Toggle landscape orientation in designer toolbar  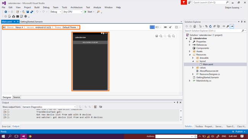coord(157,27)
